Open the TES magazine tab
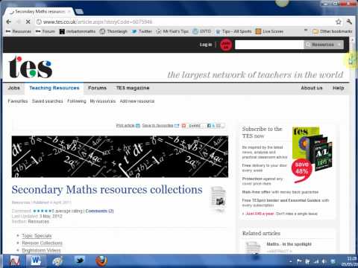 (x=133, y=88)
